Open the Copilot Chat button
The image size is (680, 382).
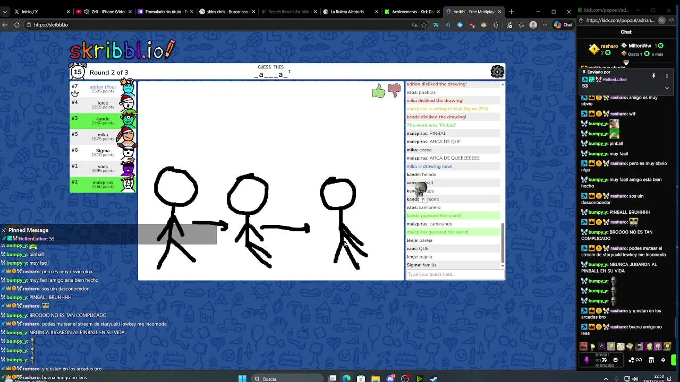(x=563, y=25)
